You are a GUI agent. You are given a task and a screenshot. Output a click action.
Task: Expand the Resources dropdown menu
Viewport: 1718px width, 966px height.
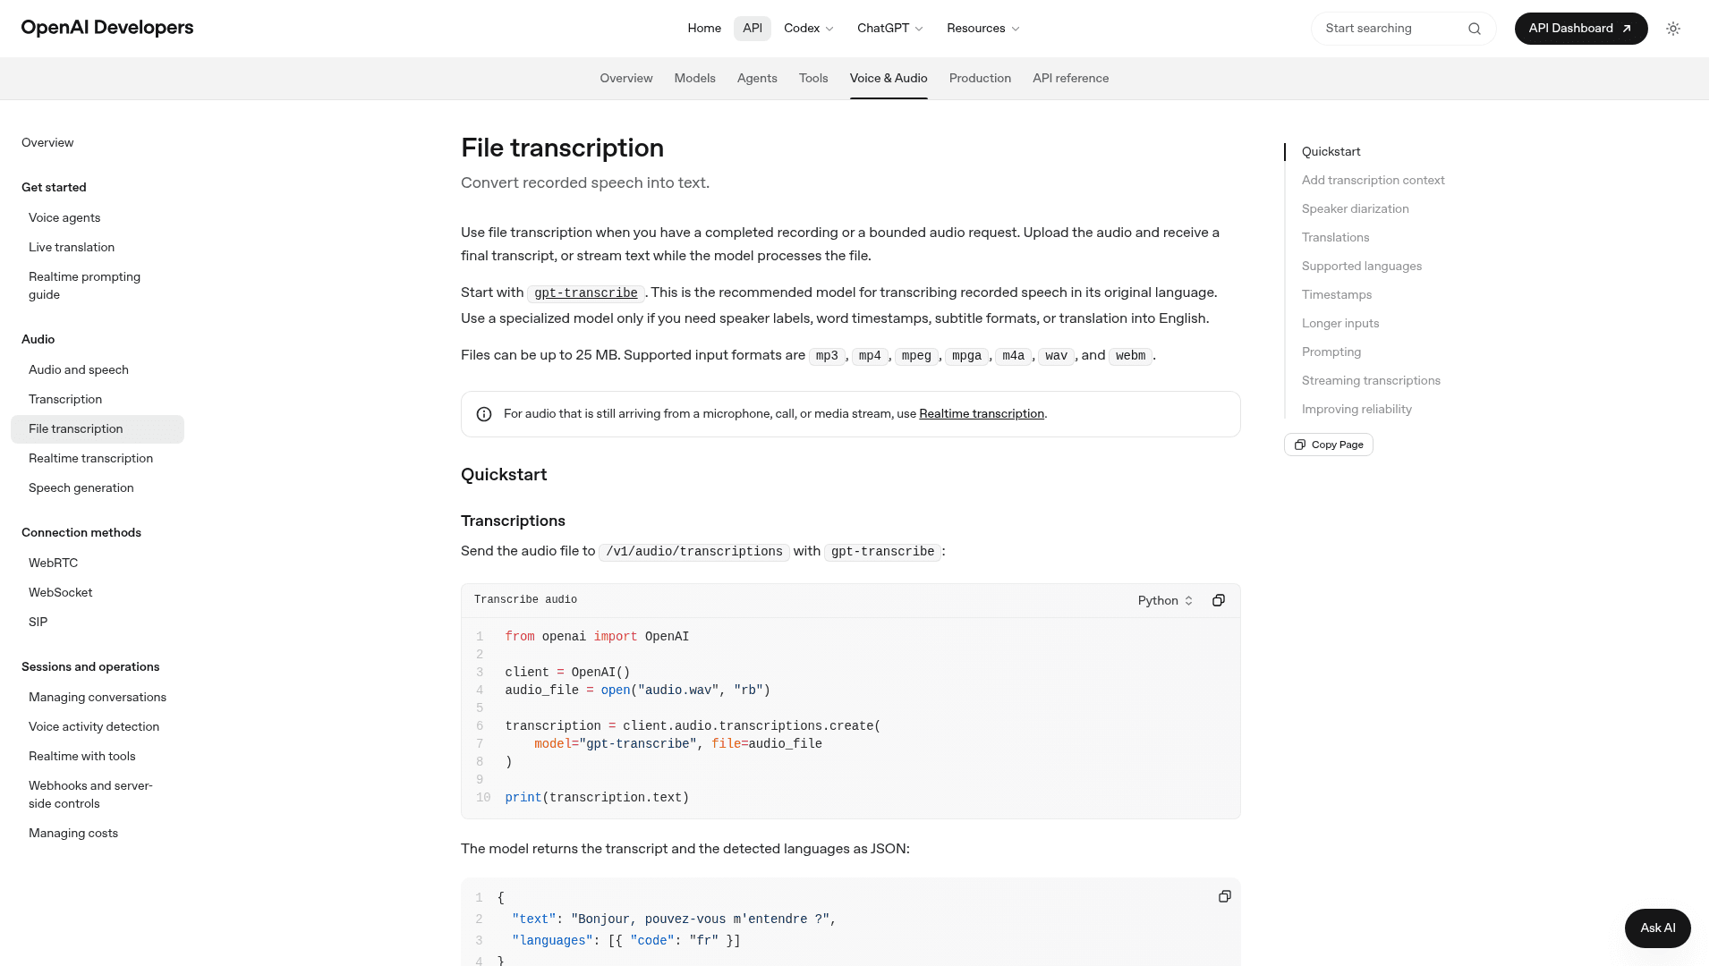[x=982, y=29]
